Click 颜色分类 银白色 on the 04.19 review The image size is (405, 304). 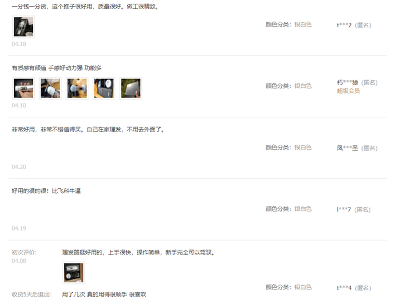pos(288,209)
